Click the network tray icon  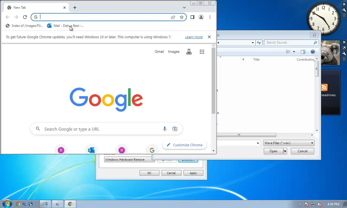coord(313,204)
